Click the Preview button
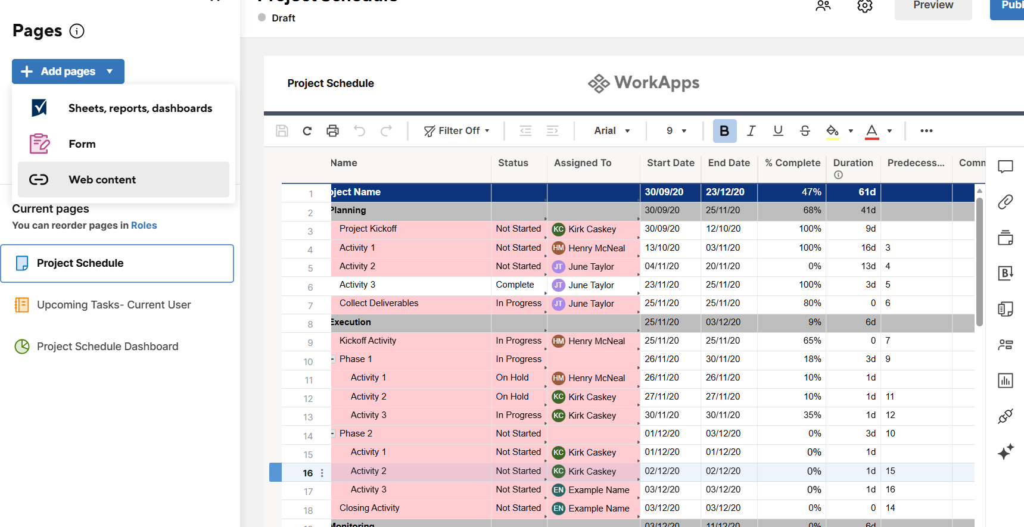 pos(933,7)
